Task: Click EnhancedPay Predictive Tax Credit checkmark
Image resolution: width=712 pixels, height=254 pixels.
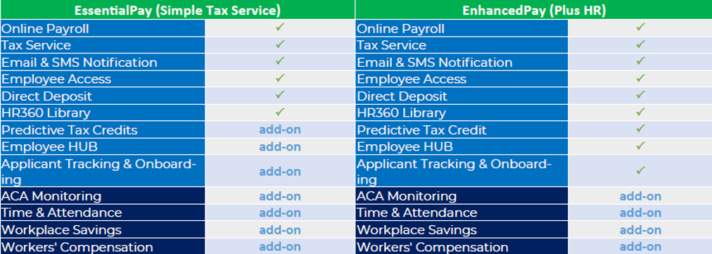Action: pos(640,129)
